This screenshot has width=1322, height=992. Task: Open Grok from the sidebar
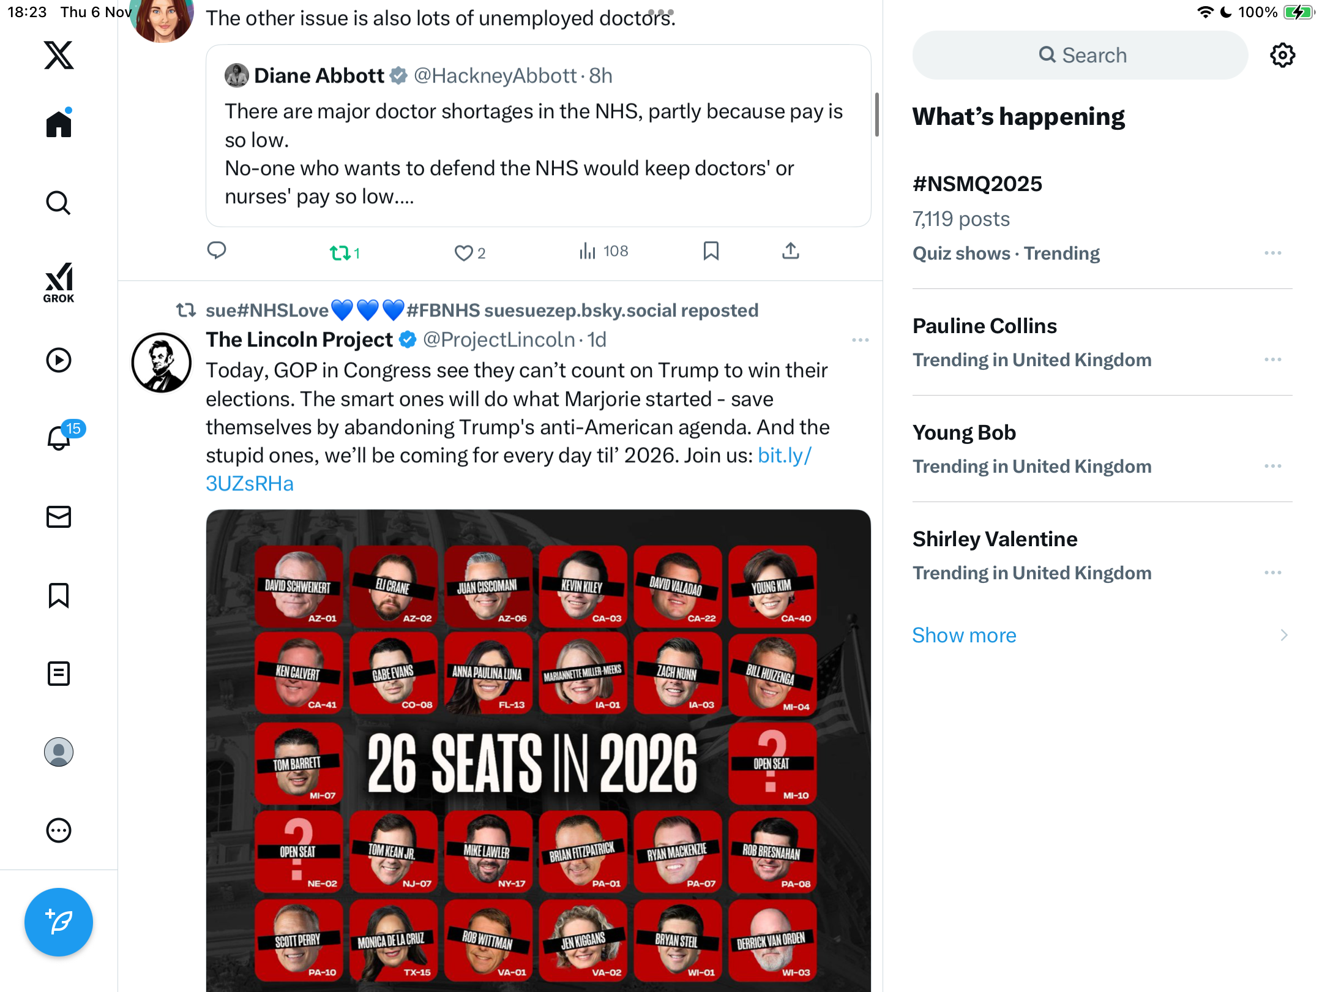tap(59, 282)
